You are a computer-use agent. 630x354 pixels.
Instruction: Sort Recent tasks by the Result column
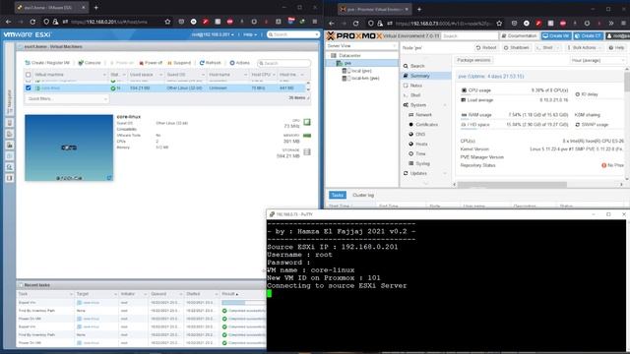click(x=230, y=294)
